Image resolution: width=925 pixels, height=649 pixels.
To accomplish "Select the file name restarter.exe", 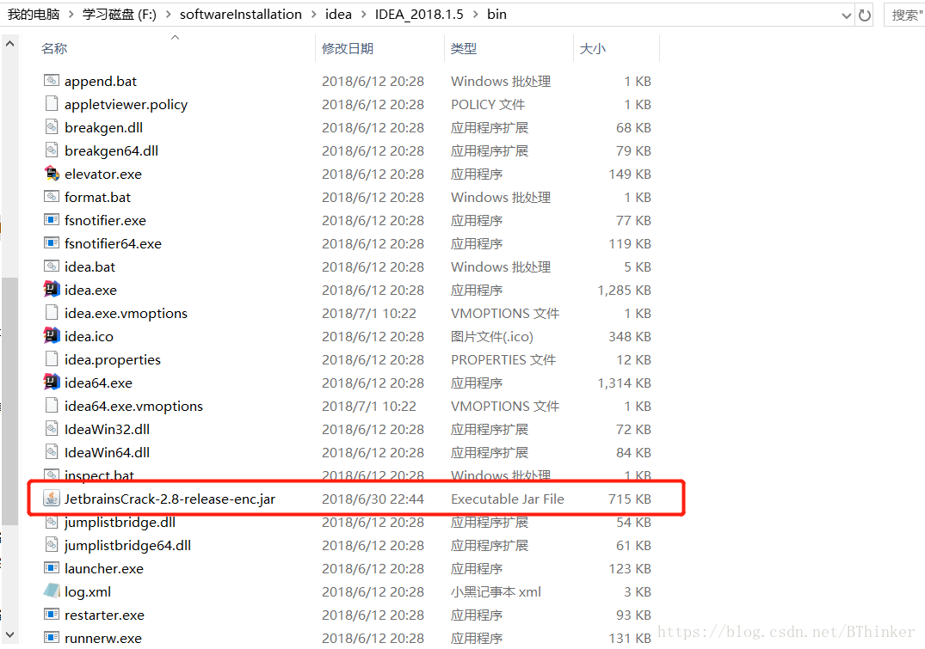I will coord(104,615).
